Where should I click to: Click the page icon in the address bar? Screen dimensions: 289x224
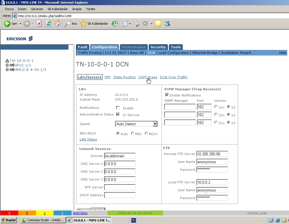pos(15,16)
